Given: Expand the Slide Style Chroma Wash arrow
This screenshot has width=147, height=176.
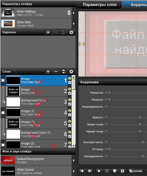Looking at the screenshot, I should (74, 24).
